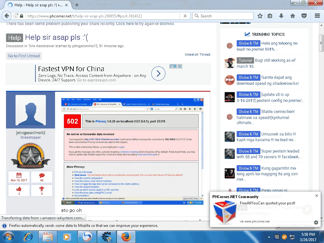
Task: Click the Help thread prefix label
Action: click(x=15, y=38)
